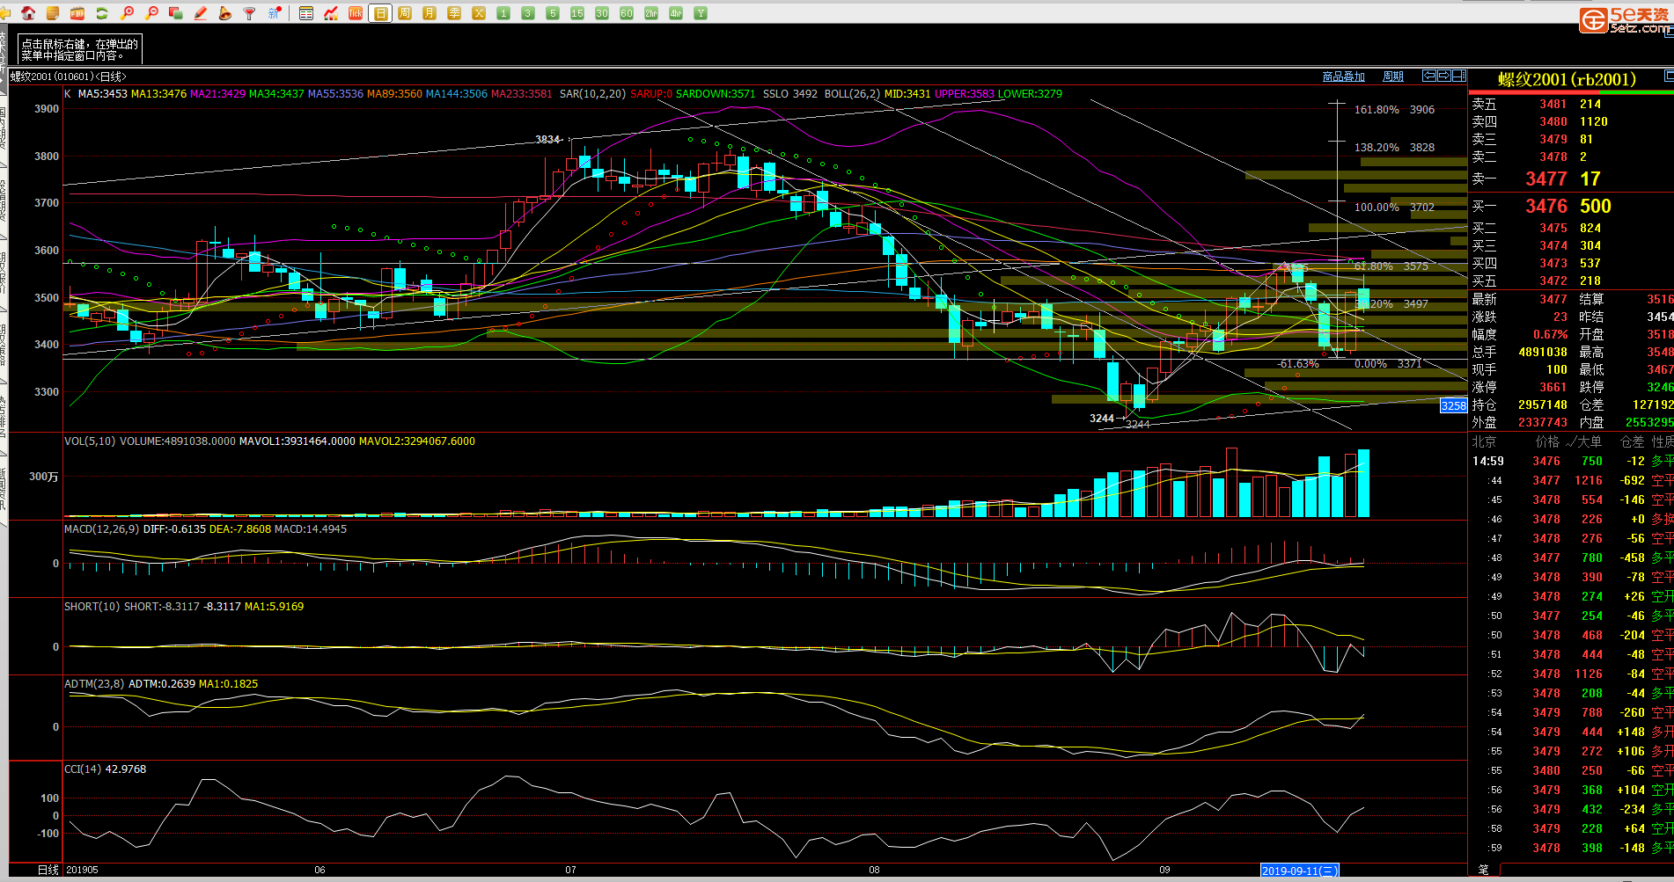1674x882 pixels.
Task: Switch to the 2hr chart button
Action: (651, 13)
